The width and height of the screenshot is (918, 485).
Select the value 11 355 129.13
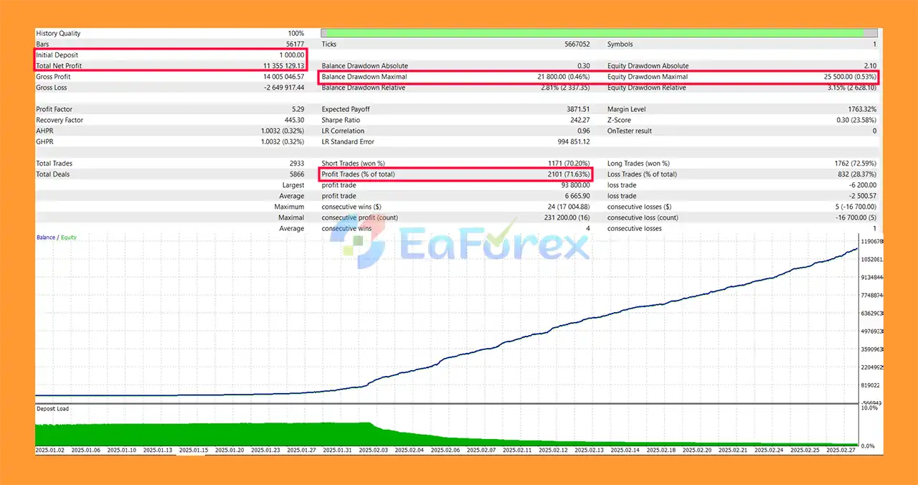click(x=284, y=66)
